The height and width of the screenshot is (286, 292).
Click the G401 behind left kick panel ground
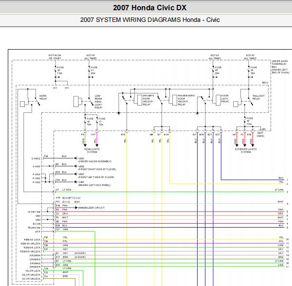[94, 183]
